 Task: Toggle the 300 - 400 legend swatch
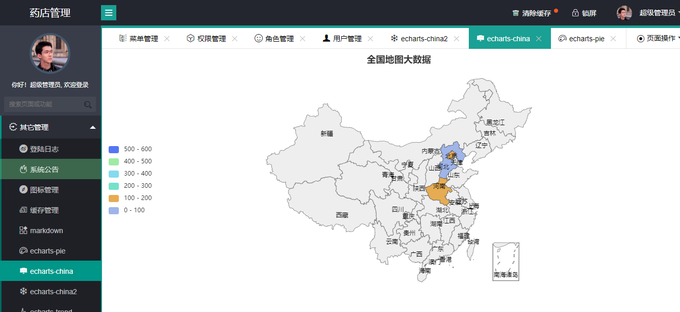114,174
